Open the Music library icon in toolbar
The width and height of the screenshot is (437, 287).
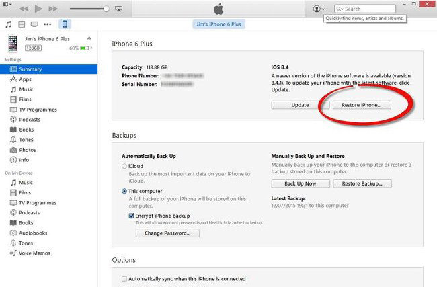(x=9, y=24)
